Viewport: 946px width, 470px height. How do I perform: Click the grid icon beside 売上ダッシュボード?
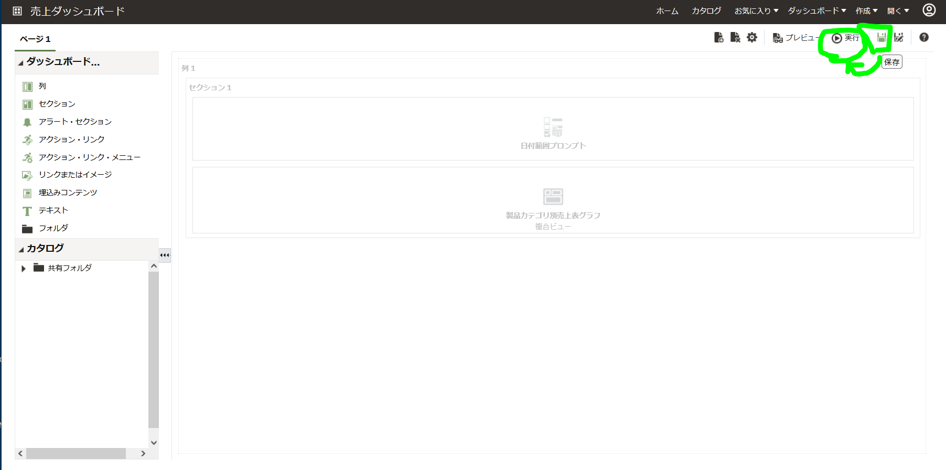(17, 11)
